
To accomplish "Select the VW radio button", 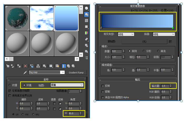I will [x=23, y=114].
